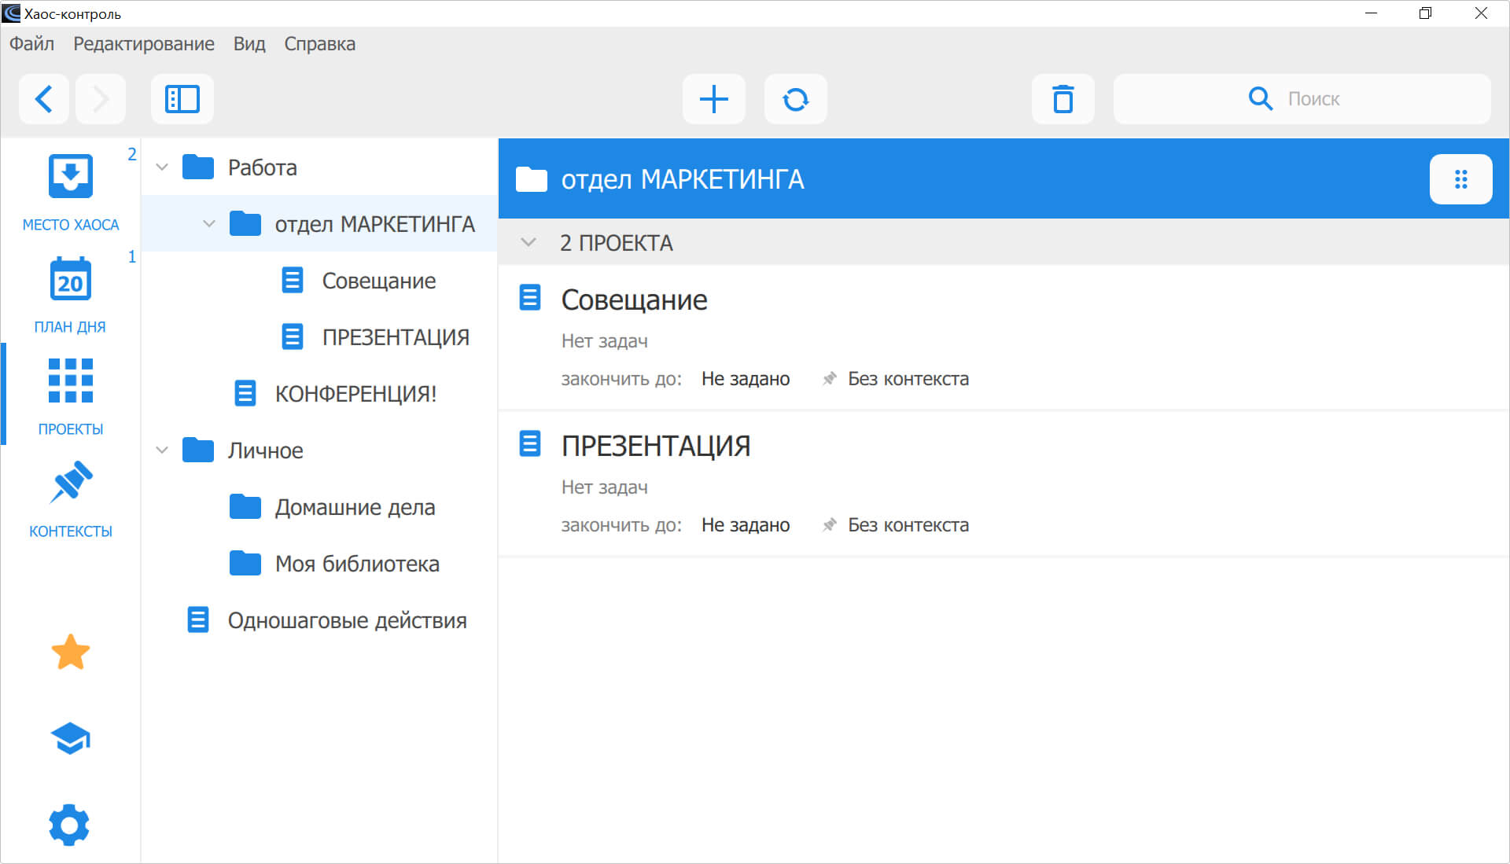Click the отдел МАРКЕТИНГА header title

point(683,179)
